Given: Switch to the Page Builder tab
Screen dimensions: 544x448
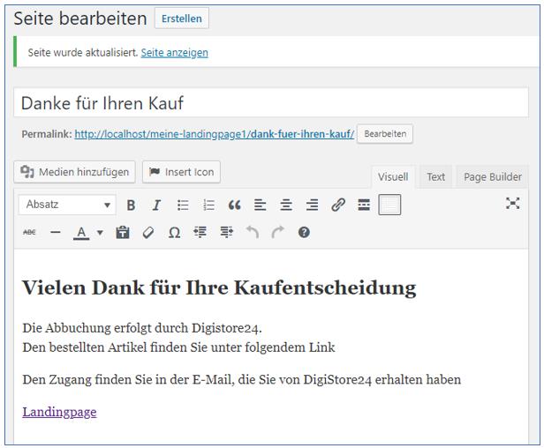Looking at the screenshot, I should tap(492, 176).
